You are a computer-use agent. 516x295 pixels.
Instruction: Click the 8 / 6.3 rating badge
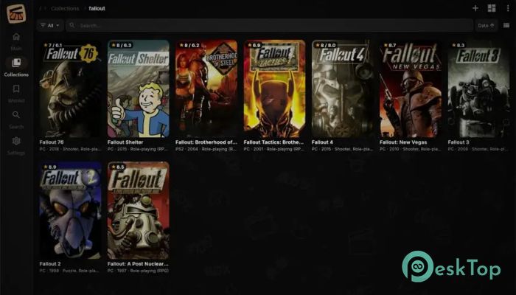[122, 46]
